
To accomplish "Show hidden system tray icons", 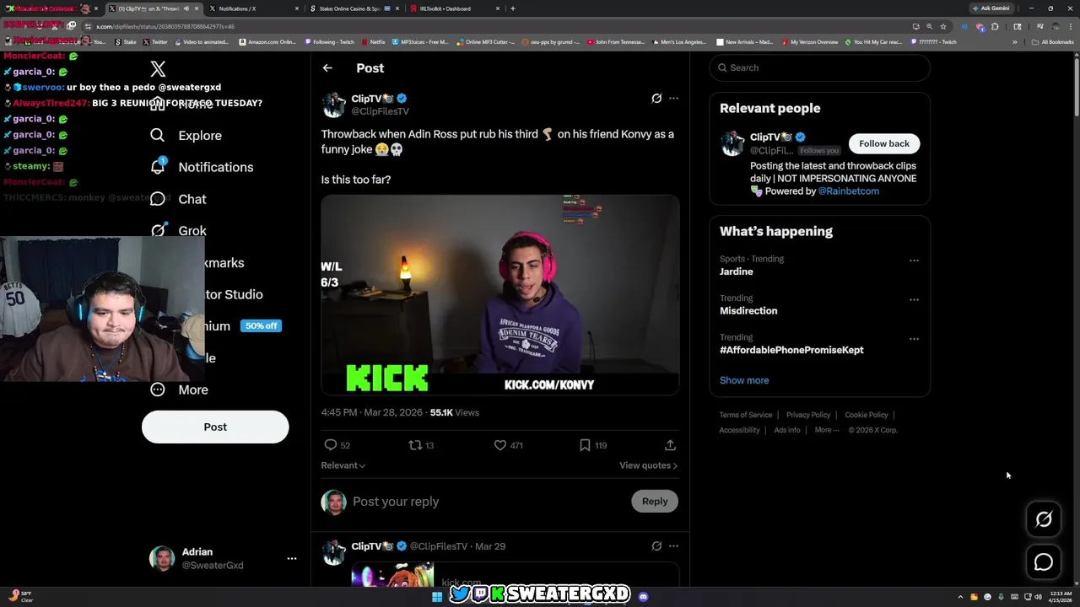I will point(960,597).
